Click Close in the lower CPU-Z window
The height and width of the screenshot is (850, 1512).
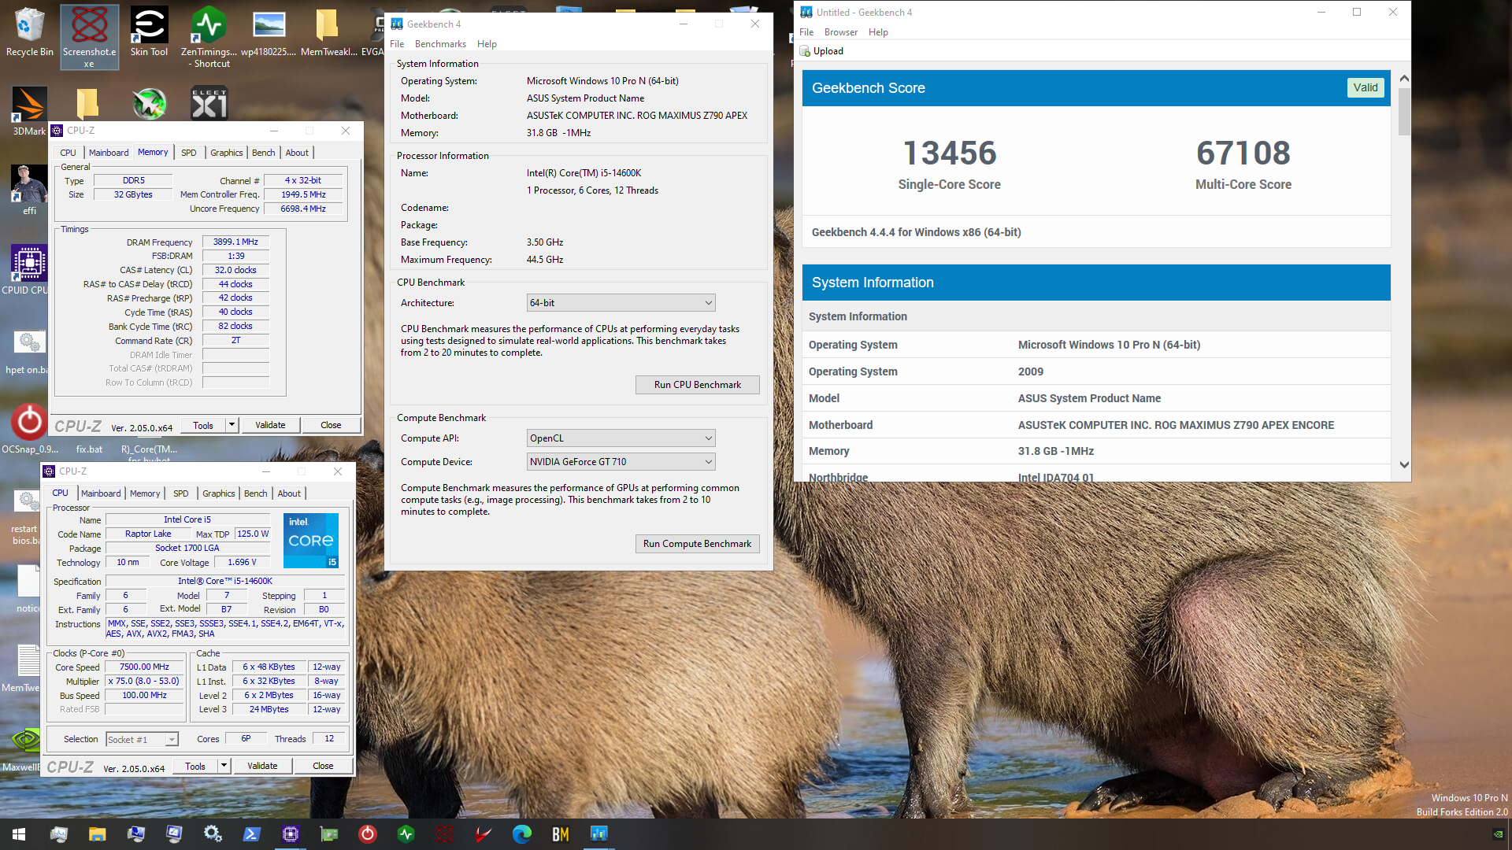pyautogui.click(x=323, y=766)
